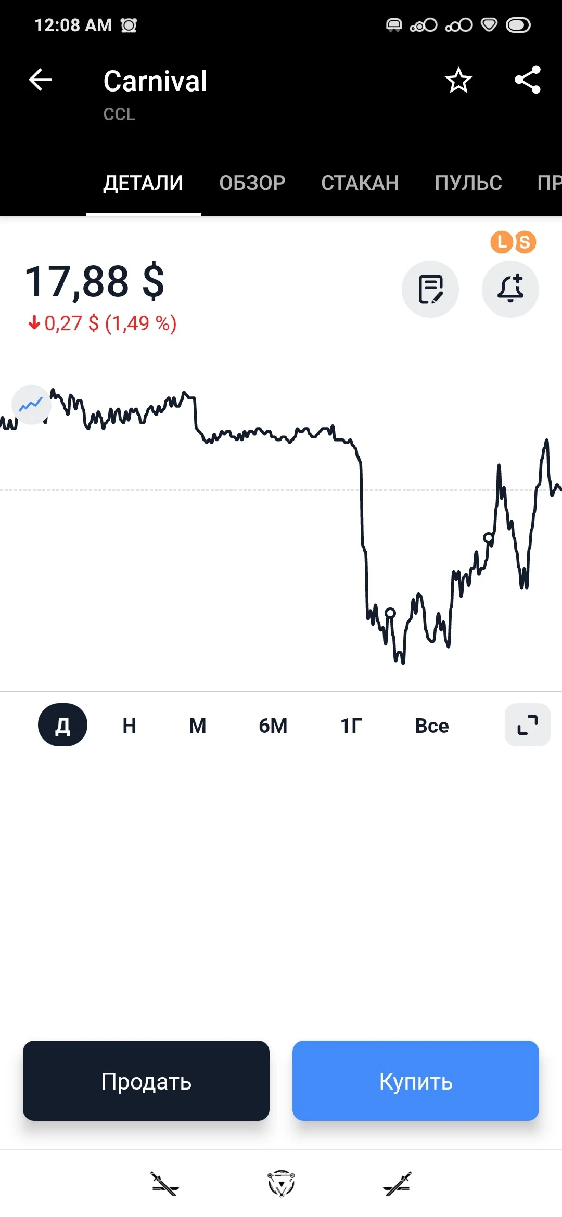Switch chart to 6М range
This screenshot has width=562, height=1217.
[x=273, y=725]
